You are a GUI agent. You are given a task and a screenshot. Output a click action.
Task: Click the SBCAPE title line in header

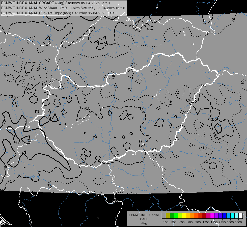coord(55,3)
